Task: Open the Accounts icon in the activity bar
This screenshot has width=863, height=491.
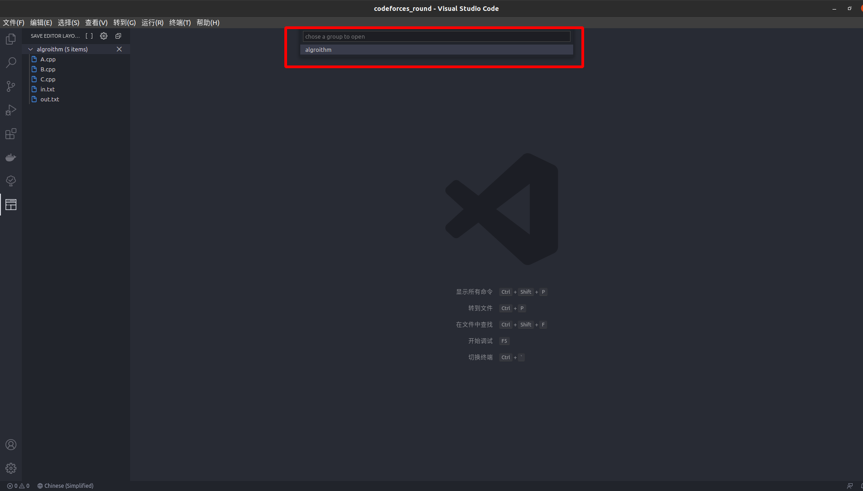Action: (10, 445)
